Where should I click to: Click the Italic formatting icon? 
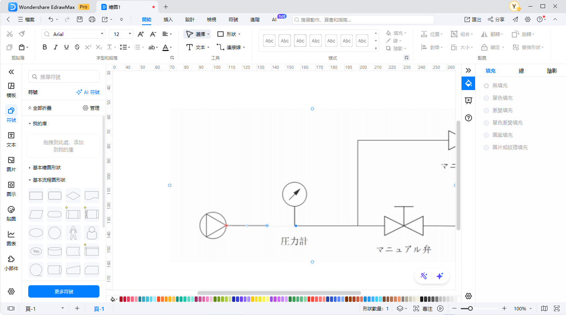click(56, 47)
